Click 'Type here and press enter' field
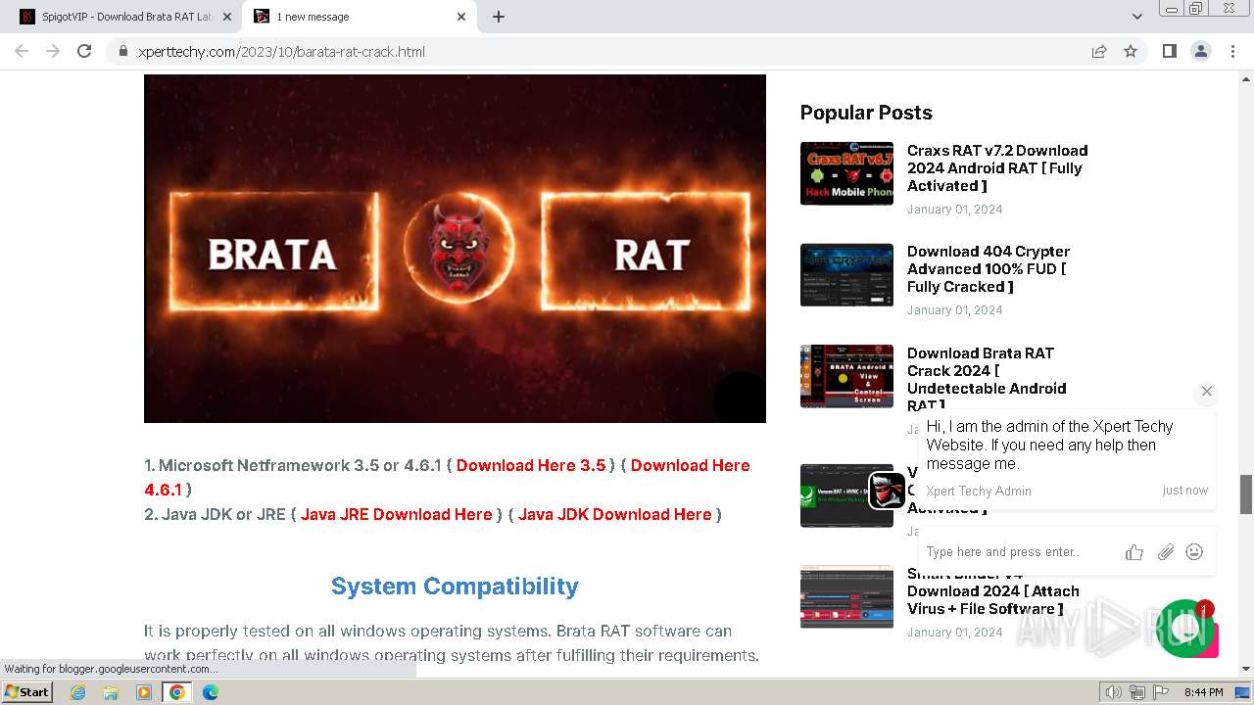 (x=1019, y=552)
